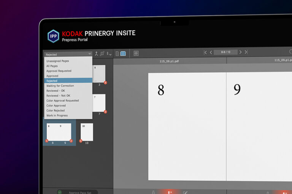
Task: Click the fit-to-window crosshair icon
Action: (x=136, y=53)
